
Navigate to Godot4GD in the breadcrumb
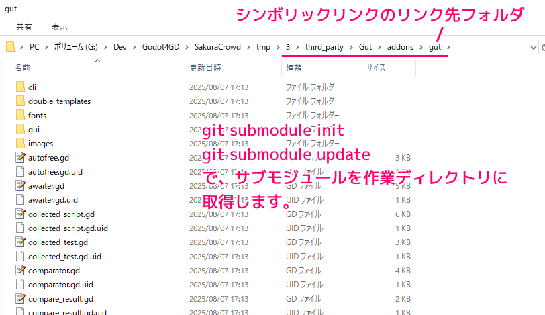point(160,48)
